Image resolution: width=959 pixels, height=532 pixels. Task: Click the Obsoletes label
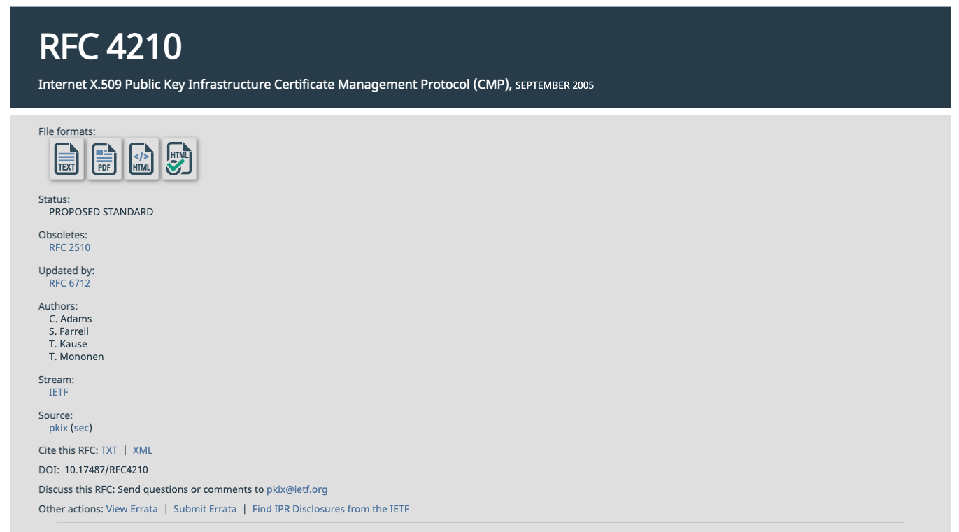click(63, 235)
